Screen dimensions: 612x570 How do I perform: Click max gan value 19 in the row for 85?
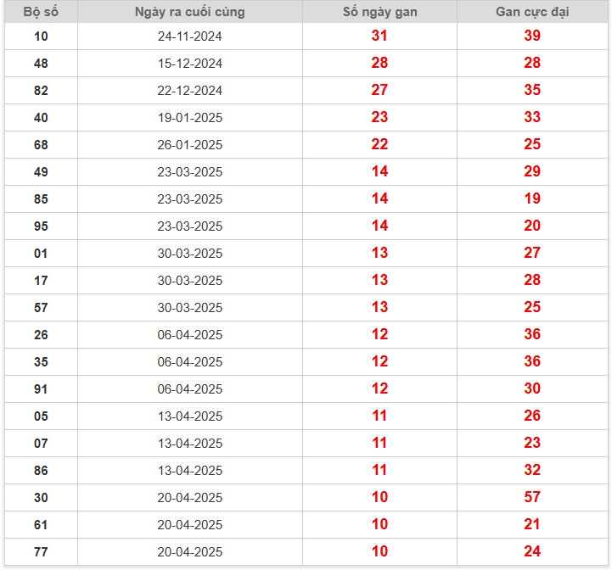point(532,198)
